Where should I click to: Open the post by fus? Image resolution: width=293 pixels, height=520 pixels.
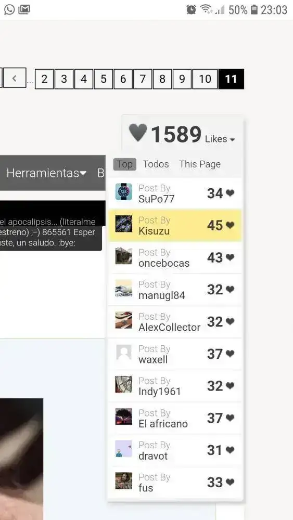175,483
